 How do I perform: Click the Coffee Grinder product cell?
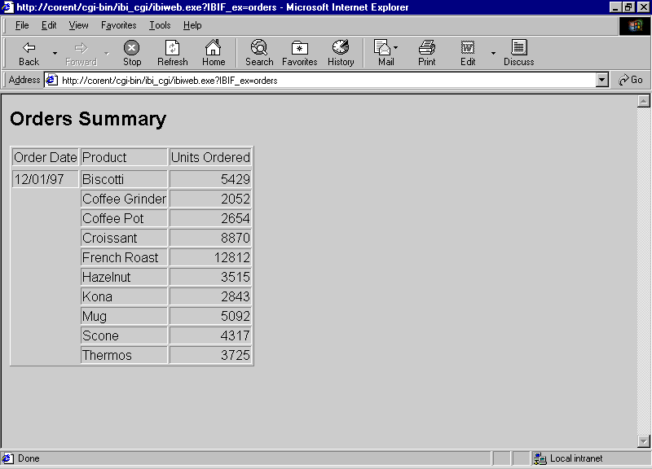pyautogui.click(x=124, y=199)
